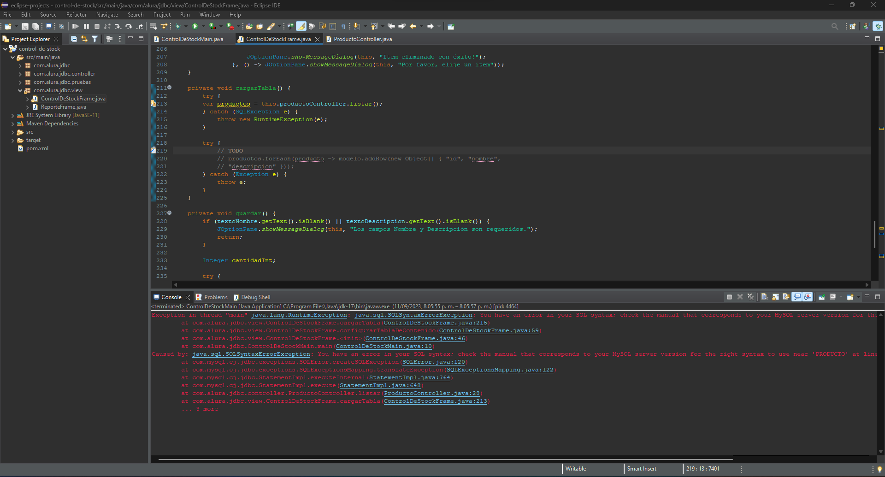The width and height of the screenshot is (885, 477).
Task: Follow ControlDeStockFrame.java:213 stack trace link
Action: click(x=435, y=401)
